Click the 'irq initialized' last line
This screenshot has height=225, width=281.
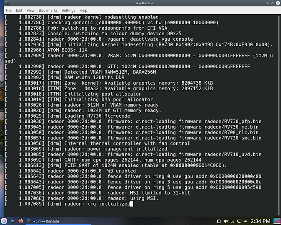click(x=90, y=204)
